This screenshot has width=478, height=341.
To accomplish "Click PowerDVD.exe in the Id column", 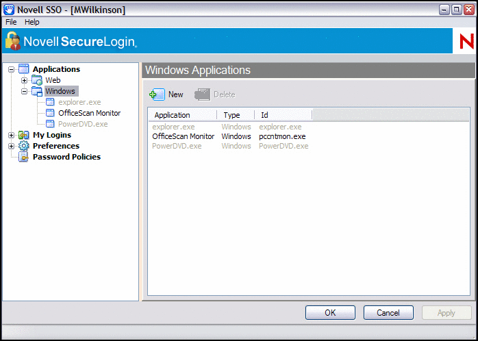I will (284, 147).
